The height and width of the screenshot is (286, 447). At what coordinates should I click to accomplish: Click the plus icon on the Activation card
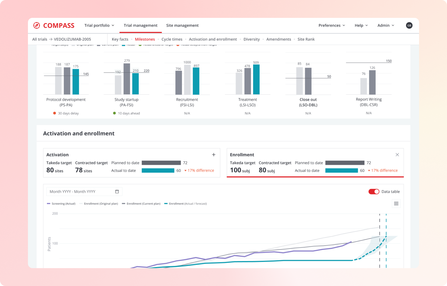[214, 154]
